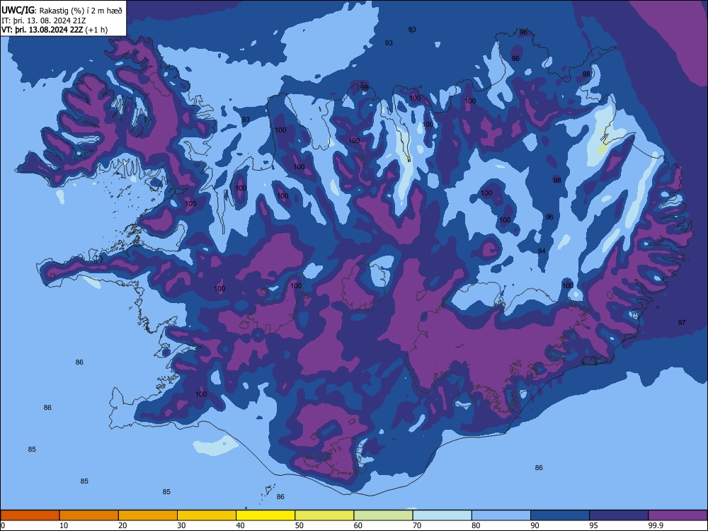Click the '90' legend scale label

(x=535, y=525)
